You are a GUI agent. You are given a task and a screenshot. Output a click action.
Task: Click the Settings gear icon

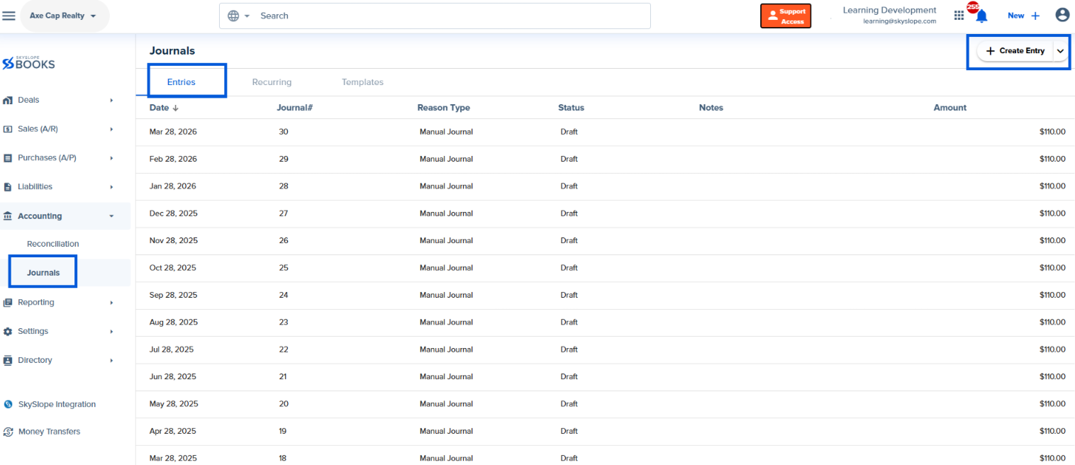click(x=8, y=332)
